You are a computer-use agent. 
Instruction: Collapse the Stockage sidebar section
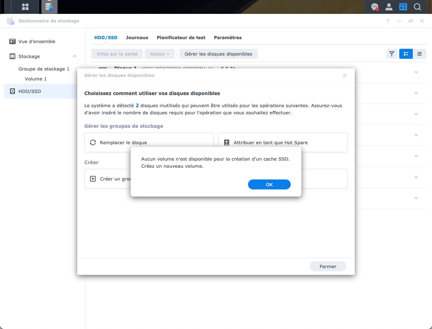click(74, 56)
